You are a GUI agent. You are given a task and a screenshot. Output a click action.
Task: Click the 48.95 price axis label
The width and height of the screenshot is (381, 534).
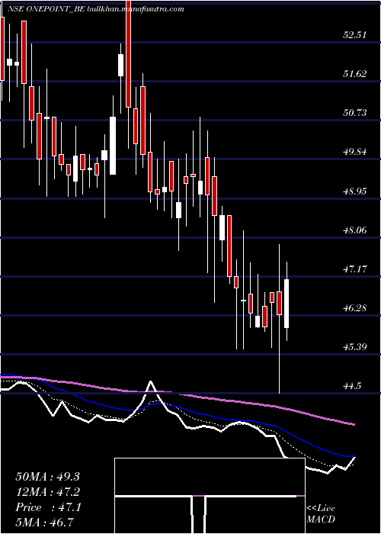pyautogui.click(x=355, y=191)
